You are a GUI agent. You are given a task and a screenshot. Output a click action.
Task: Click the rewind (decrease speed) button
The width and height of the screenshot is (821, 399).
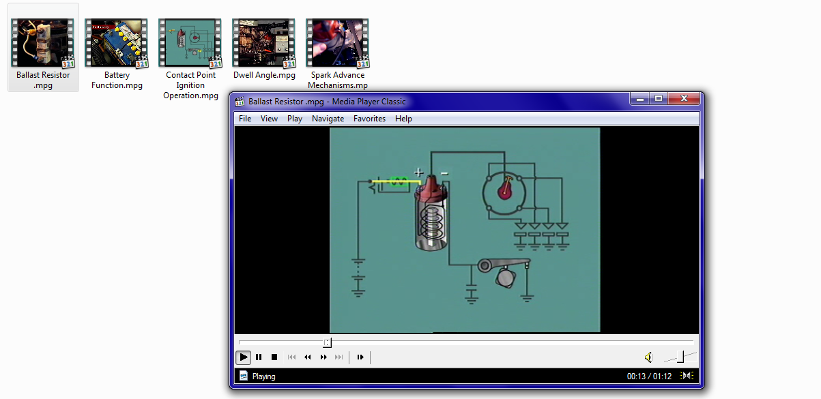pyautogui.click(x=308, y=357)
